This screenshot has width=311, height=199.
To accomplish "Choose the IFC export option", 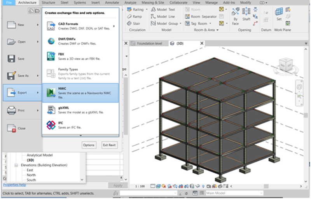I will (x=80, y=125).
